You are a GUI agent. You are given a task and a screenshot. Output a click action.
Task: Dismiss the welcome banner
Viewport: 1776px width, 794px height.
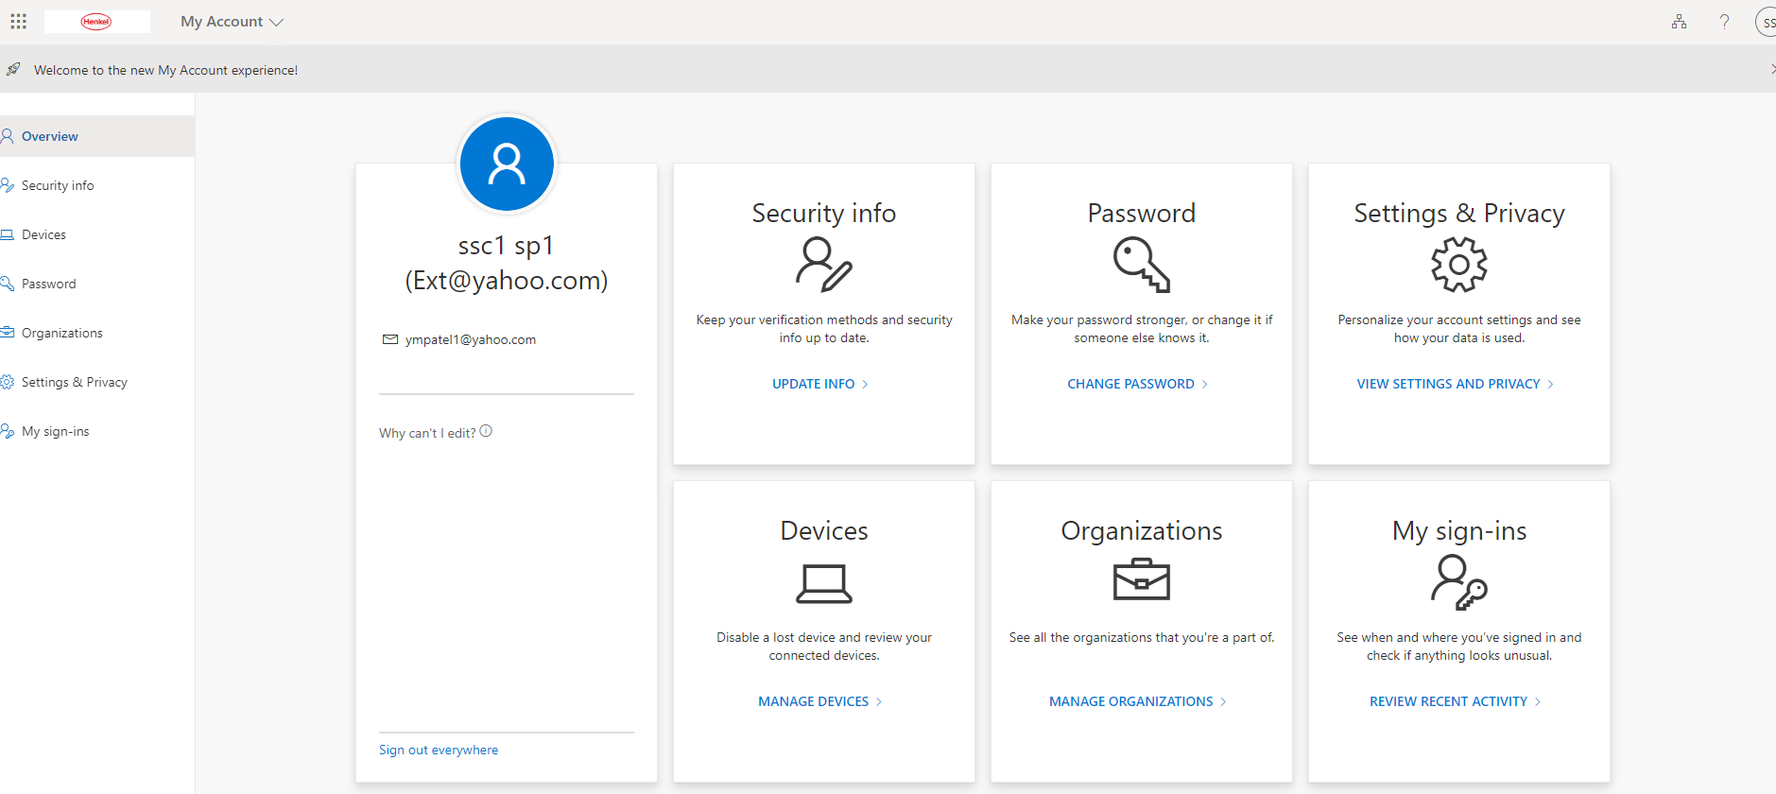click(1770, 69)
